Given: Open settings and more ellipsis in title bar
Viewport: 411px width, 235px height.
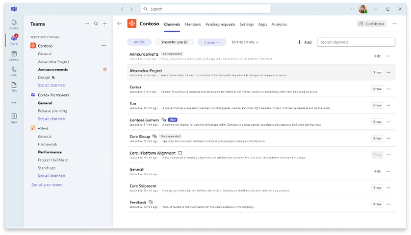Looking at the screenshot, I should (352, 9).
